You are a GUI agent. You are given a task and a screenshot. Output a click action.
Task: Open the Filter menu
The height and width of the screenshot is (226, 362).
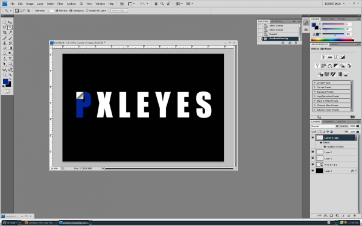(x=60, y=4)
